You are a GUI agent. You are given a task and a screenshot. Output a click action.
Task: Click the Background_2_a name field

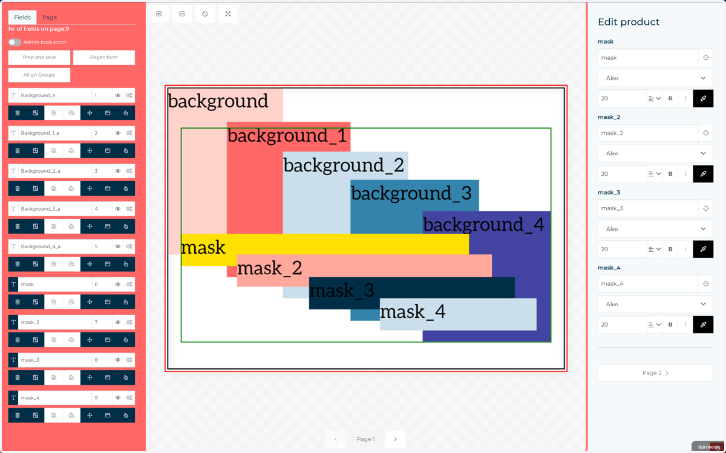click(x=55, y=171)
